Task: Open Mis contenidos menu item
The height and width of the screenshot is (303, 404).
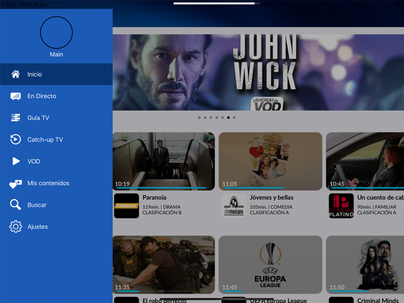Action: [56, 183]
